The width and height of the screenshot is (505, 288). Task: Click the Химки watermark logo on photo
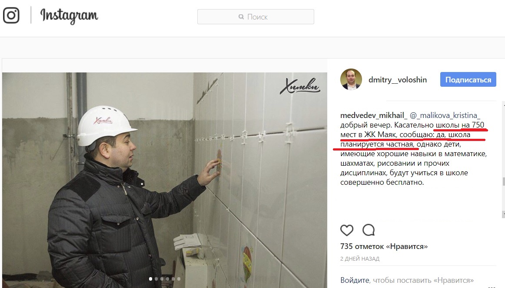click(x=300, y=86)
